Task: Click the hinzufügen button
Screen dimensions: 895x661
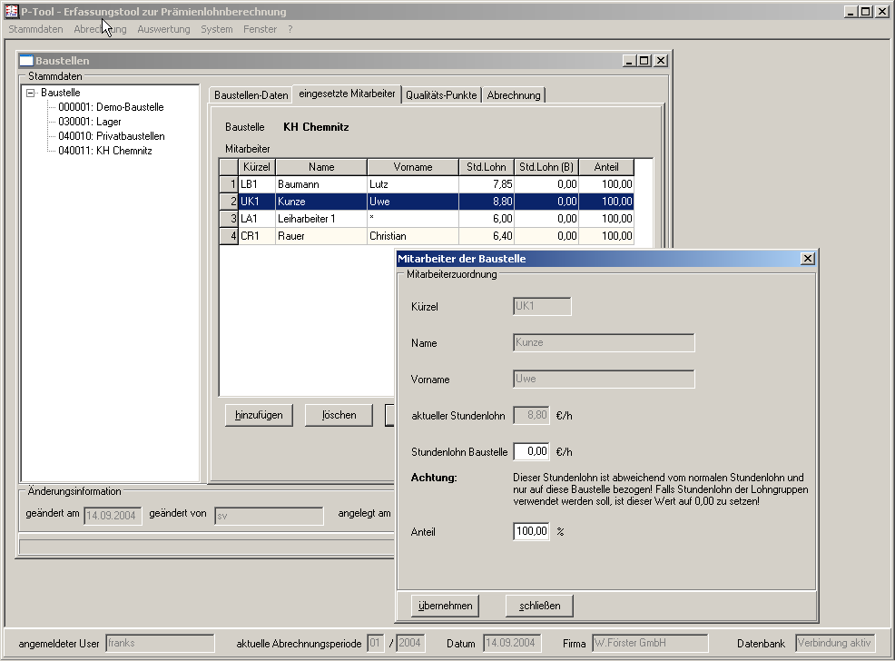Action: pos(259,415)
